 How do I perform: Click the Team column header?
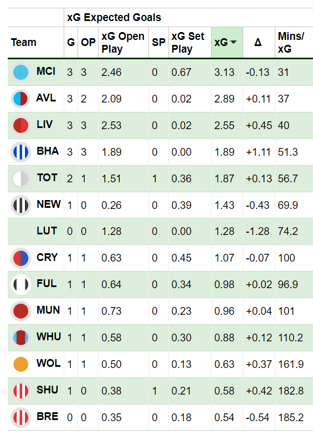coord(24,43)
